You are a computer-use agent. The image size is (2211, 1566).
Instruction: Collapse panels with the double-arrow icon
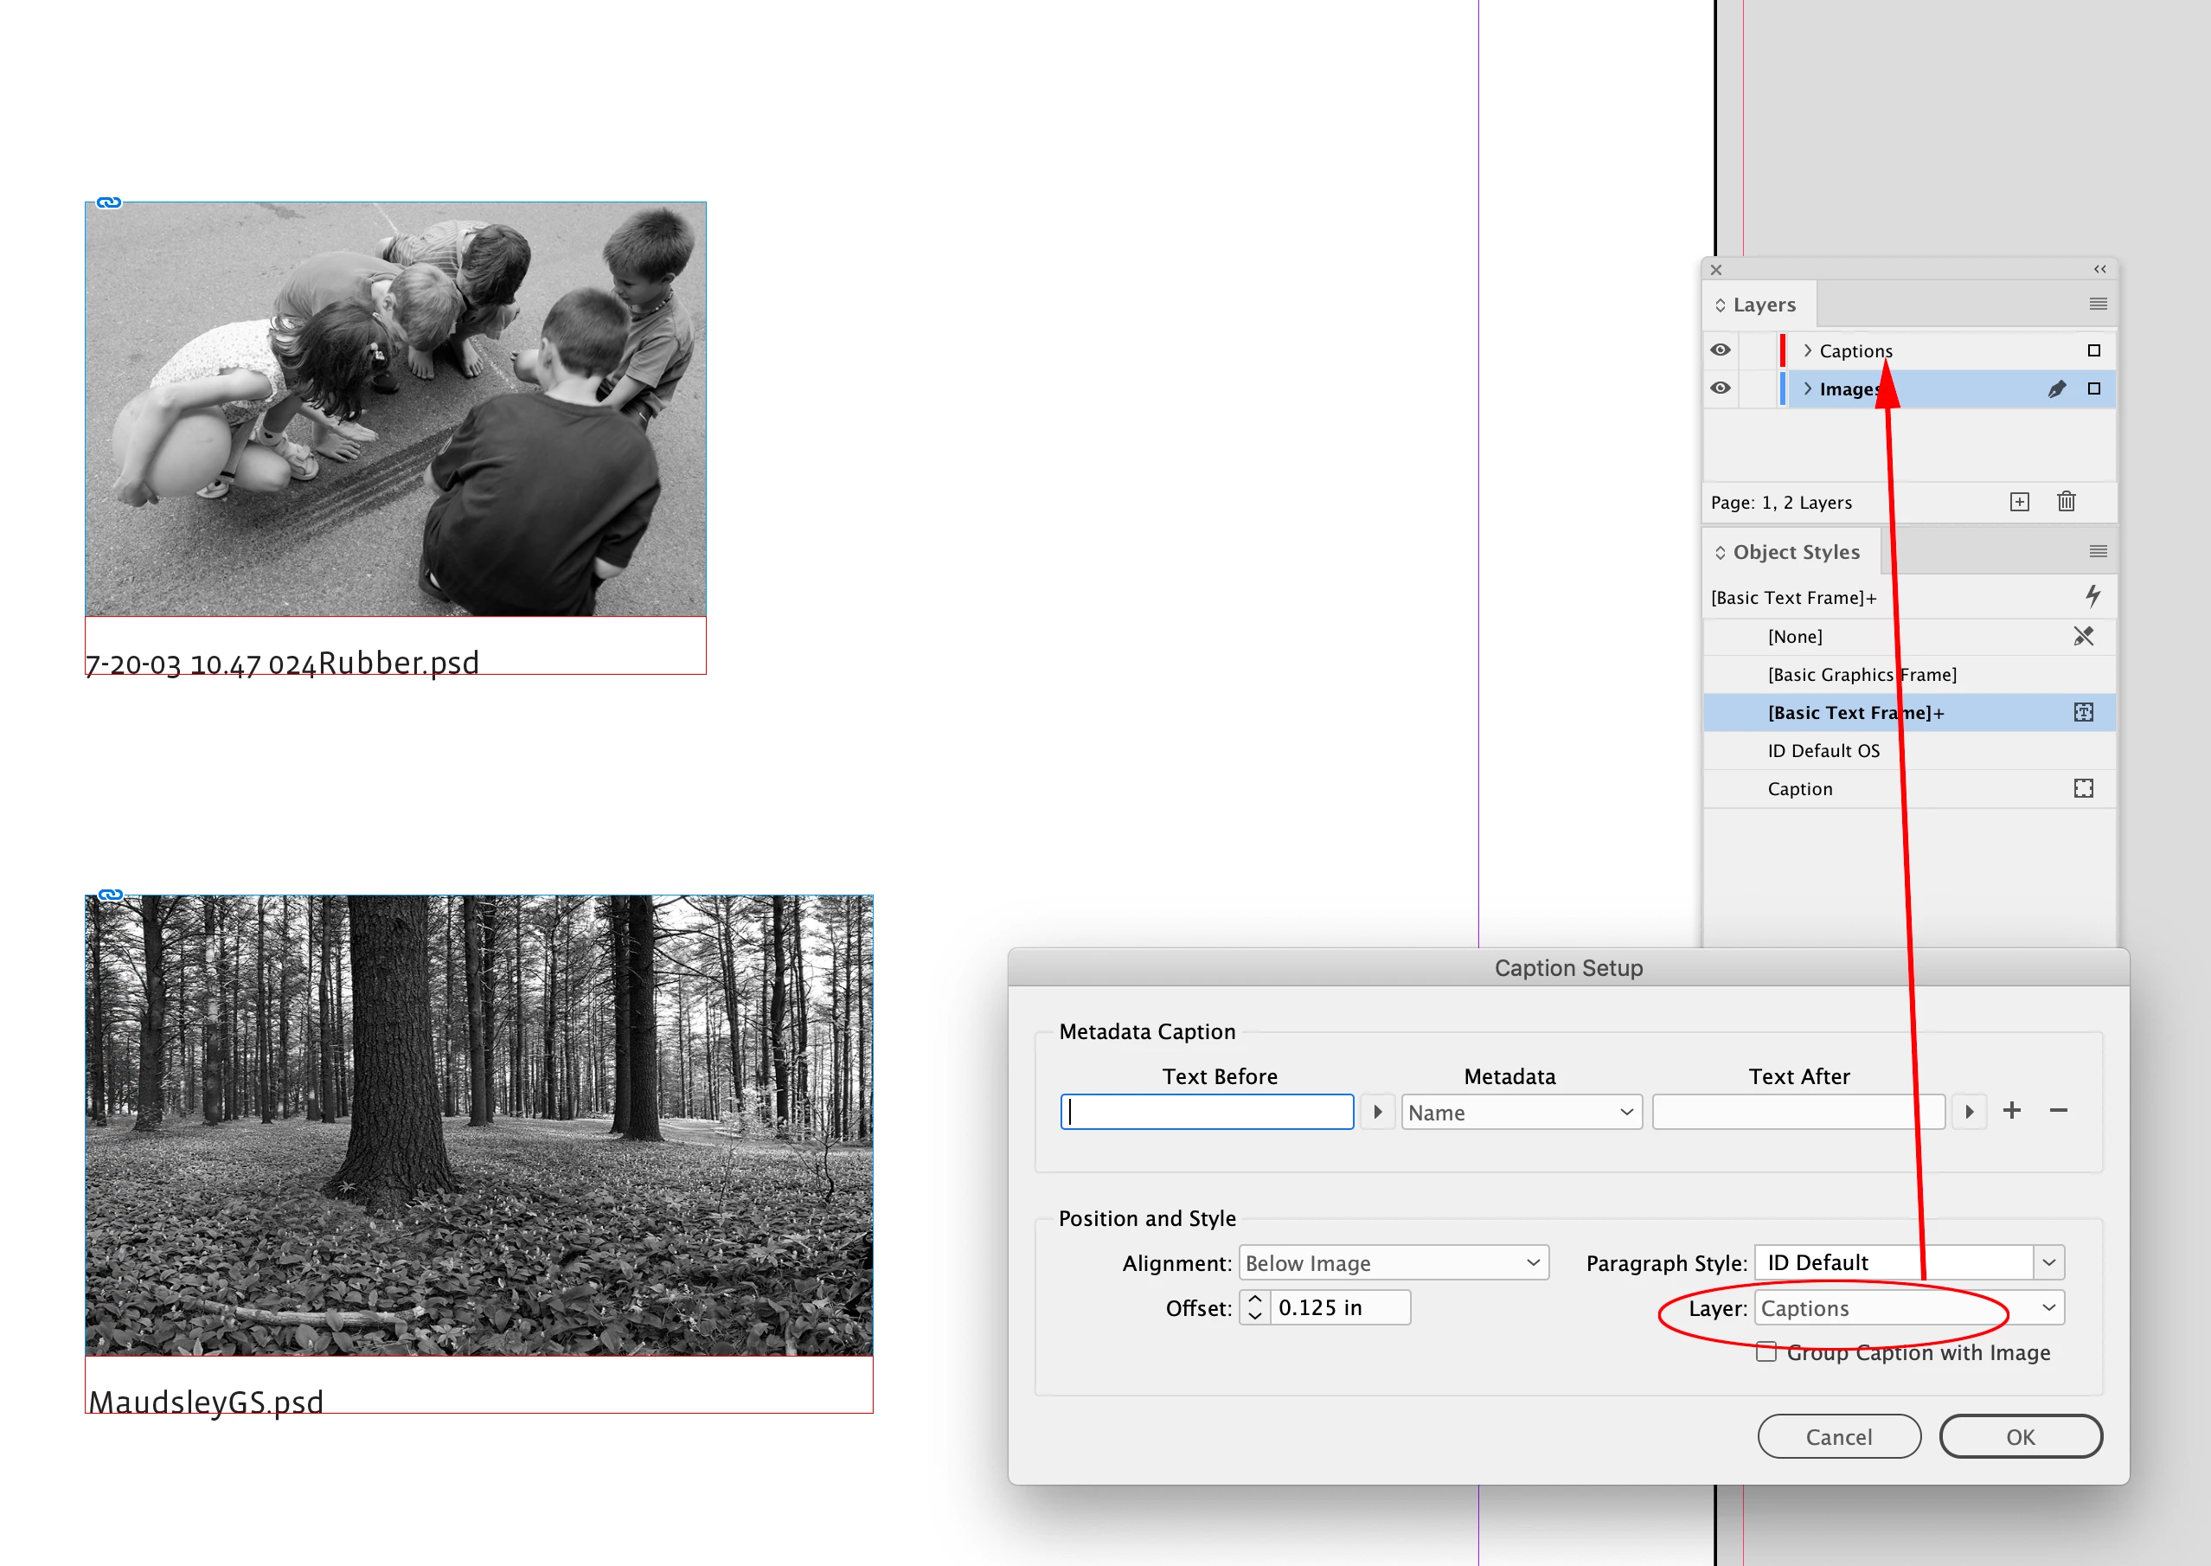[2099, 269]
